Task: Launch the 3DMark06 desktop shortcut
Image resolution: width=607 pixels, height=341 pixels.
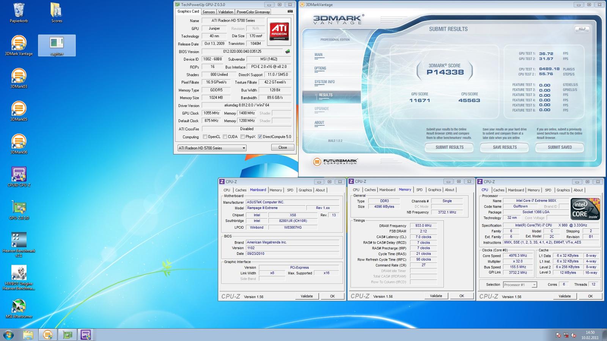Action: tap(19, 144)
